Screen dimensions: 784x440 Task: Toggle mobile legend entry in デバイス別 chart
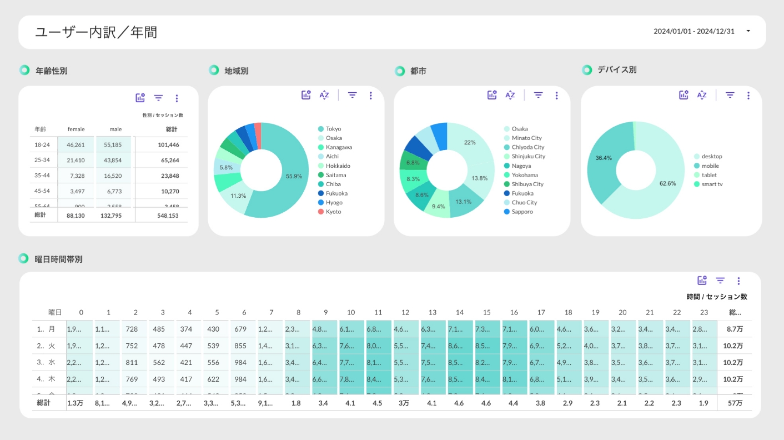click(710, 166)
